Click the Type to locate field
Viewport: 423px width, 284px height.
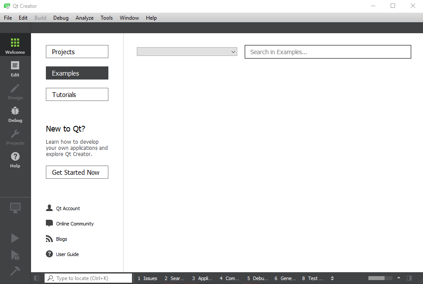click(x=88, y=278)
